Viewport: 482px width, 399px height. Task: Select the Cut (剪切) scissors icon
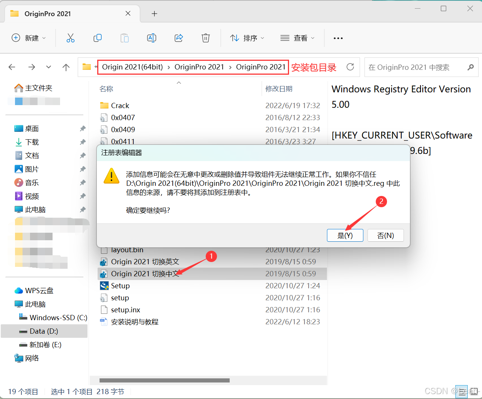click(x=71, y=38)
